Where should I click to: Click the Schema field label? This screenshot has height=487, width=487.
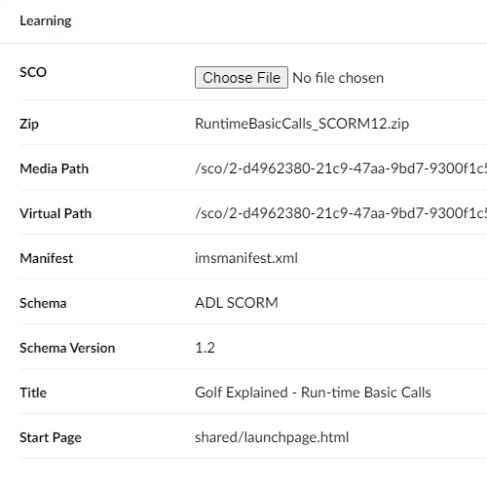click(x=43, y=303)
